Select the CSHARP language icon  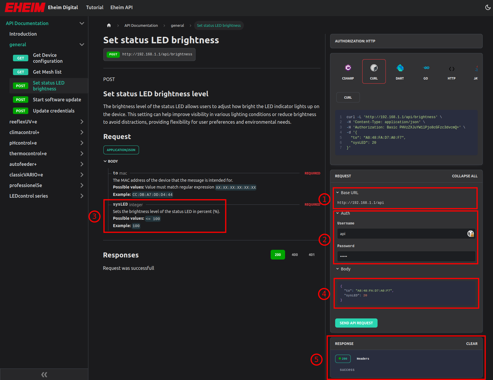(x=348, y=72)
